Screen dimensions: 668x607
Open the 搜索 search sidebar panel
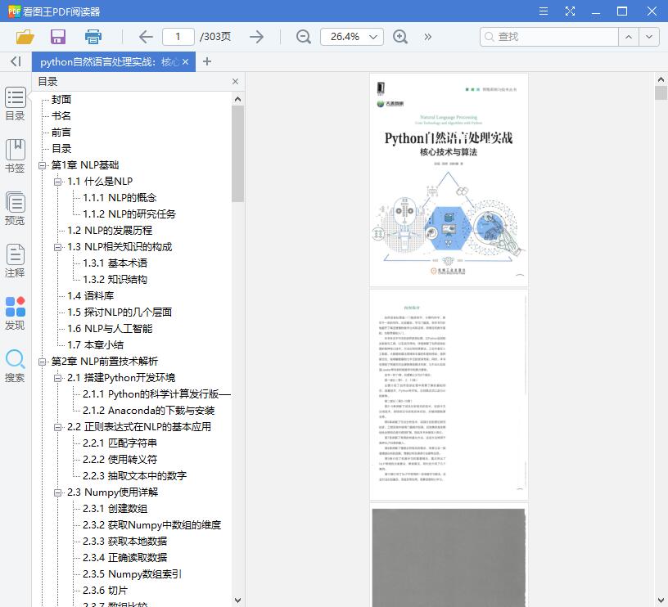coord(16,366)
